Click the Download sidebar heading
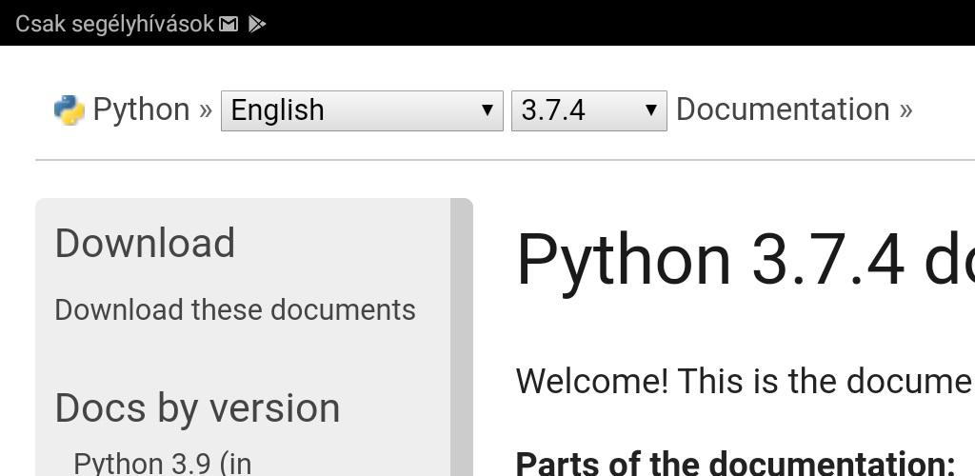Viewport: 975px width, 476px height. point(145,243)
